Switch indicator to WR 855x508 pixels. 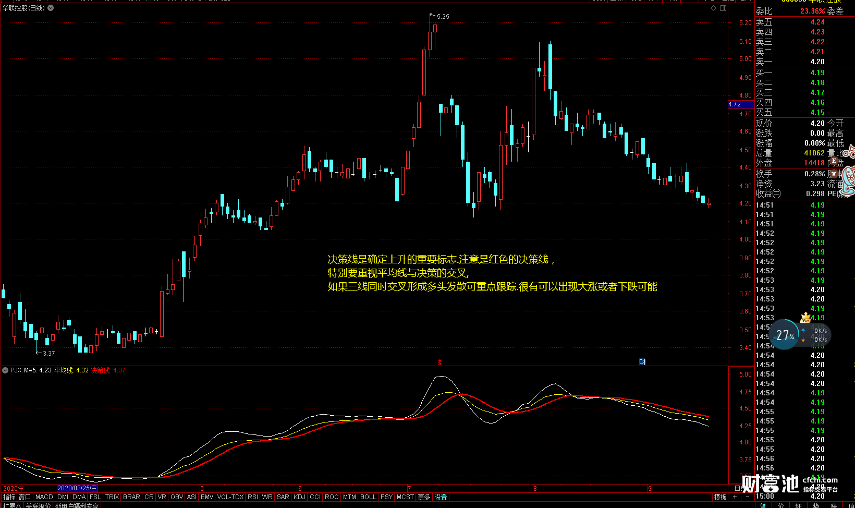(267, 497)
